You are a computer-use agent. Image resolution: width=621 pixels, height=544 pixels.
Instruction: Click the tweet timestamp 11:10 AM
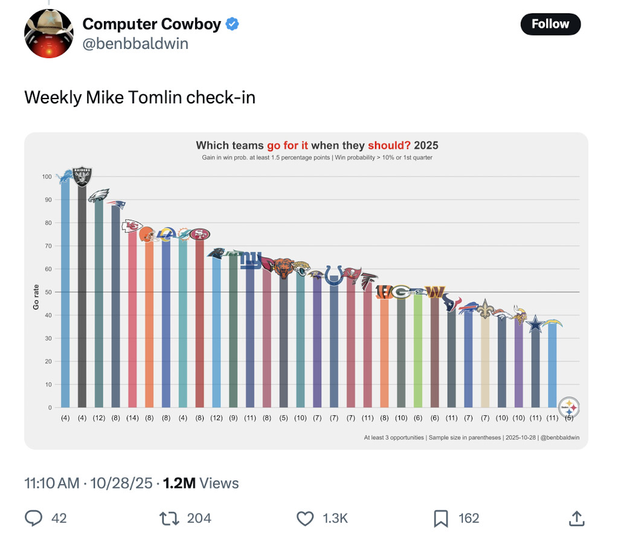[x=52, y=484]
